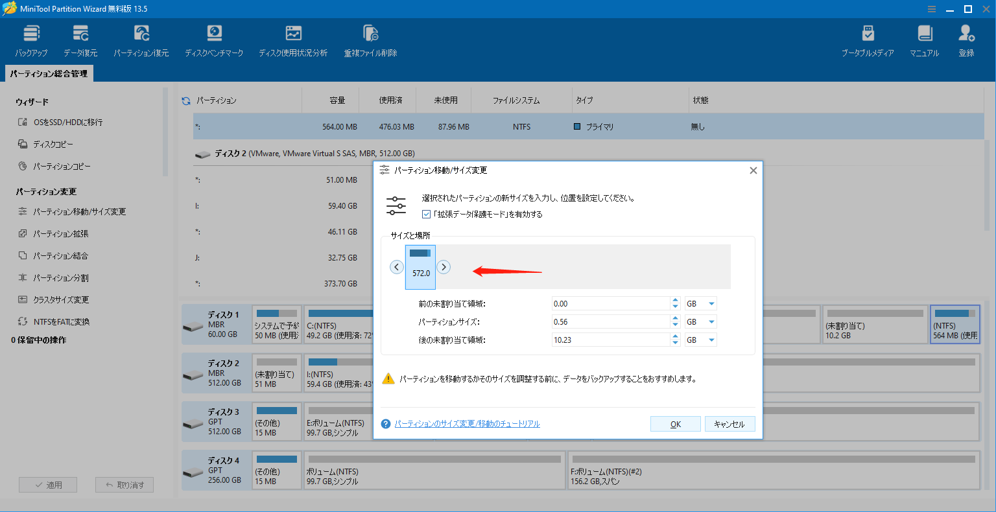Screen dimensions: 996x512
Task: Switch to the パーティション総合管理 tab
Action: pyautogui.click(x=49, y=74)
